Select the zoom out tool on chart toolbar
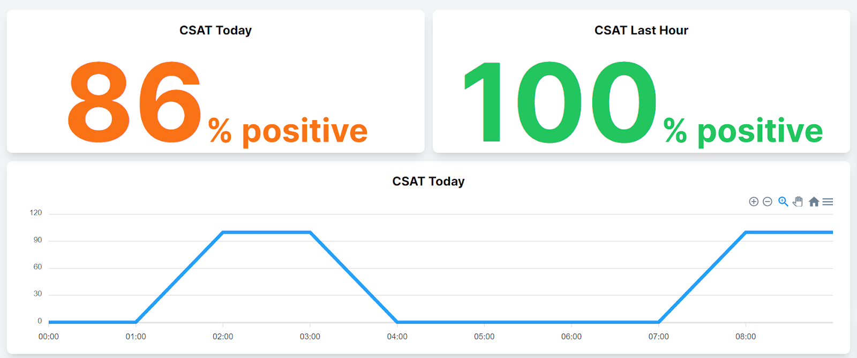Viewport: 857px width, 358px height. [x=767, y=202]
